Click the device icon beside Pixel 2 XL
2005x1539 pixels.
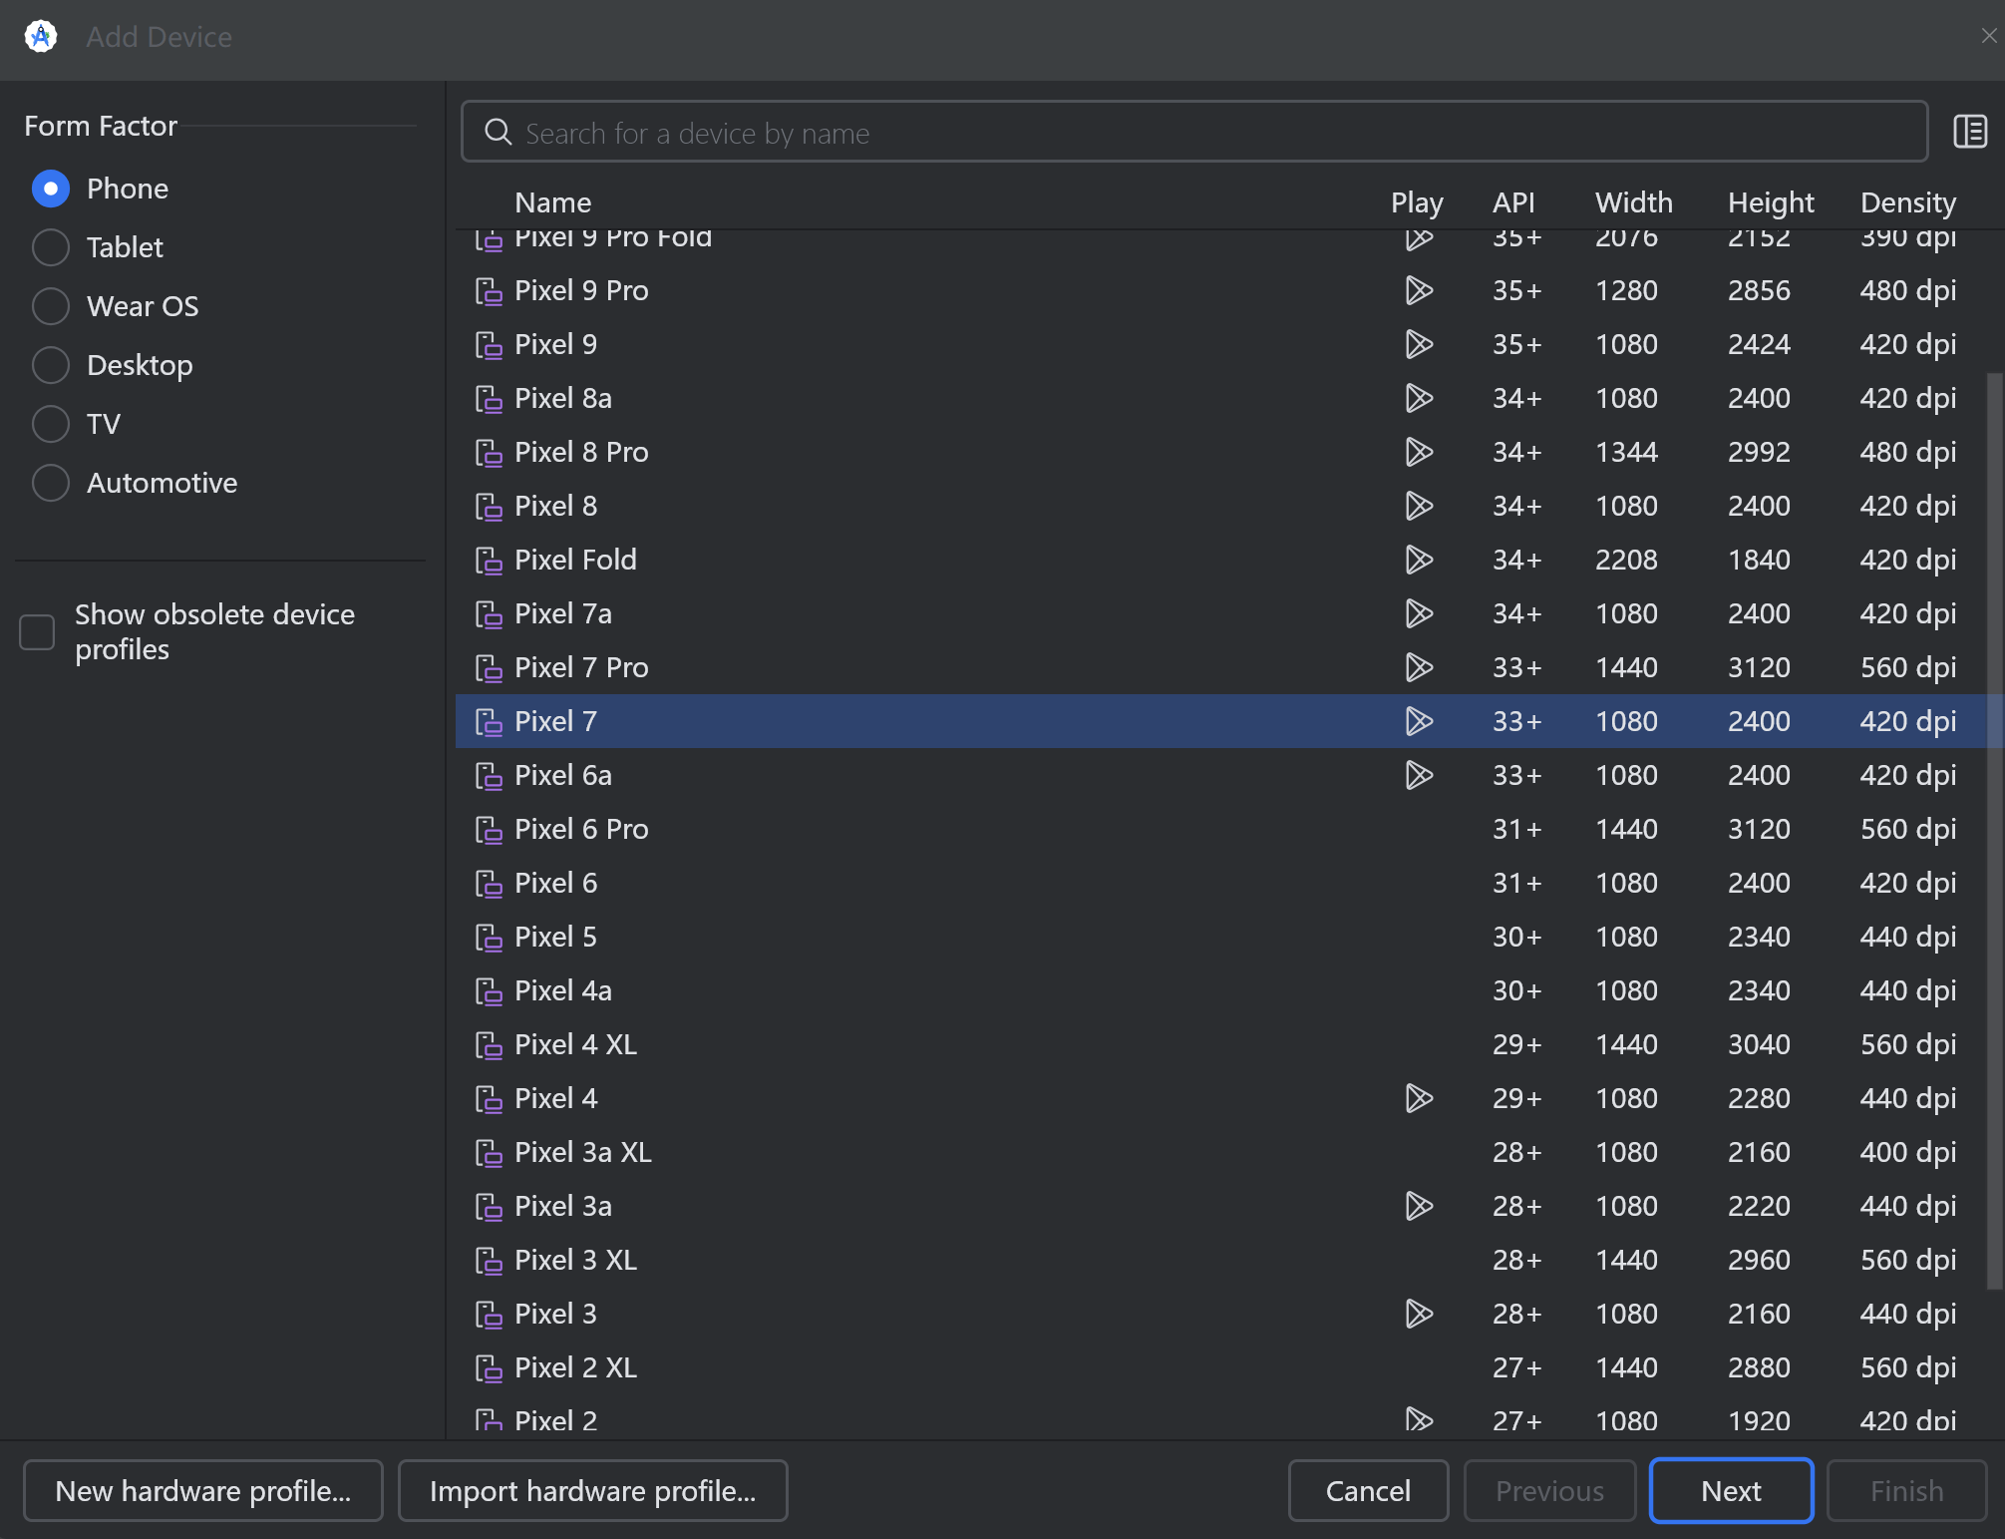pyautogui.click(x=489, y=1368)
